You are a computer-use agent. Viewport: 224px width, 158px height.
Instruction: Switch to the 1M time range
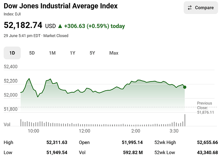pyautogui.click(x=52, y=53)
